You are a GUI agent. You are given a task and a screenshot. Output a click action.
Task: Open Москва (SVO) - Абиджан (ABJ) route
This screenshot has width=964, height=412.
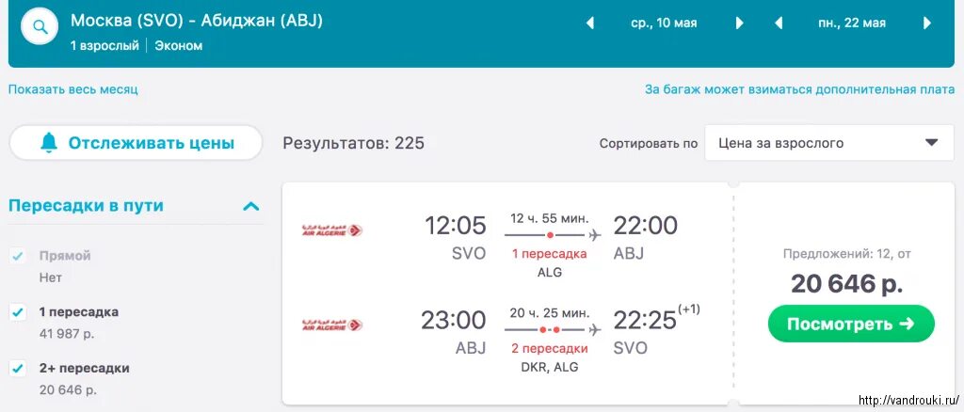(x=197, y=21)
